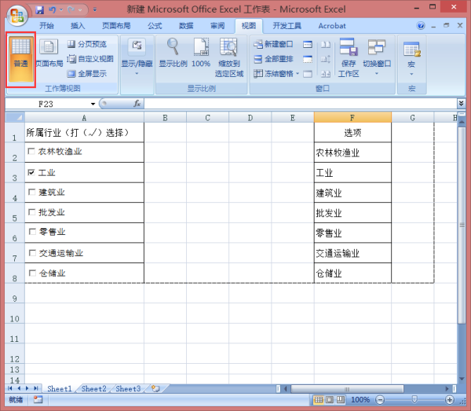Open the Formulas (公式) tab
Viewport: 471px width, 411px height.
tap(155, 26)
